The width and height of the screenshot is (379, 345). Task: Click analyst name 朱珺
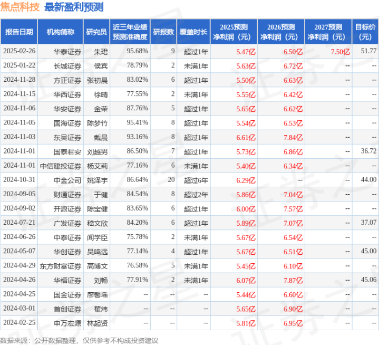[101, 52]
